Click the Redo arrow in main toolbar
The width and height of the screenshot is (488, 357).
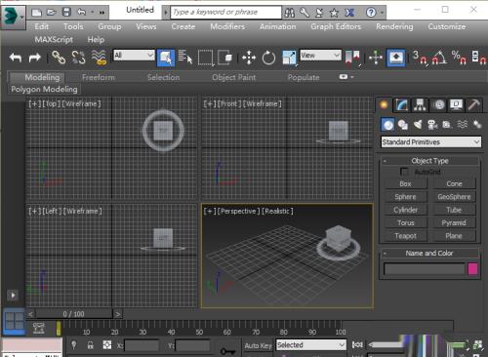pyautogui.click(x=35, y=58)
